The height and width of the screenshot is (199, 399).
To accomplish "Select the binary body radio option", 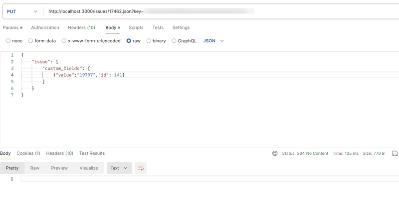I will tap(149, 41).
